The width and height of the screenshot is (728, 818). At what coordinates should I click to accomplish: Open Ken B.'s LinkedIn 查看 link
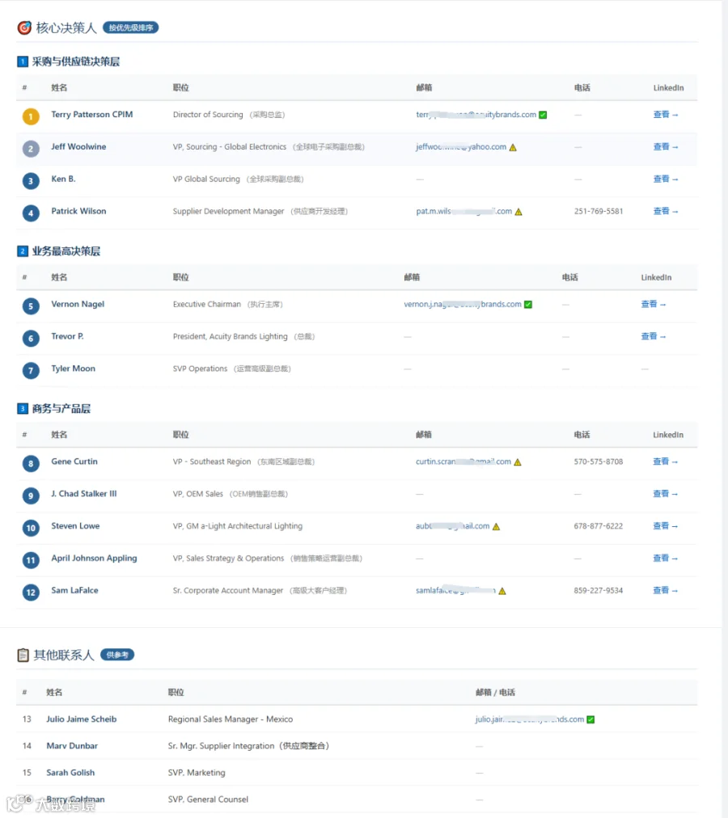tap(666, 179)
